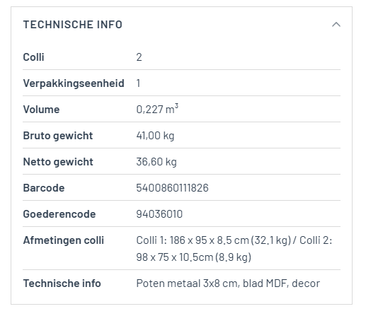
Task: Select the barcode number 5400860111826
Action: click(172, 188)
